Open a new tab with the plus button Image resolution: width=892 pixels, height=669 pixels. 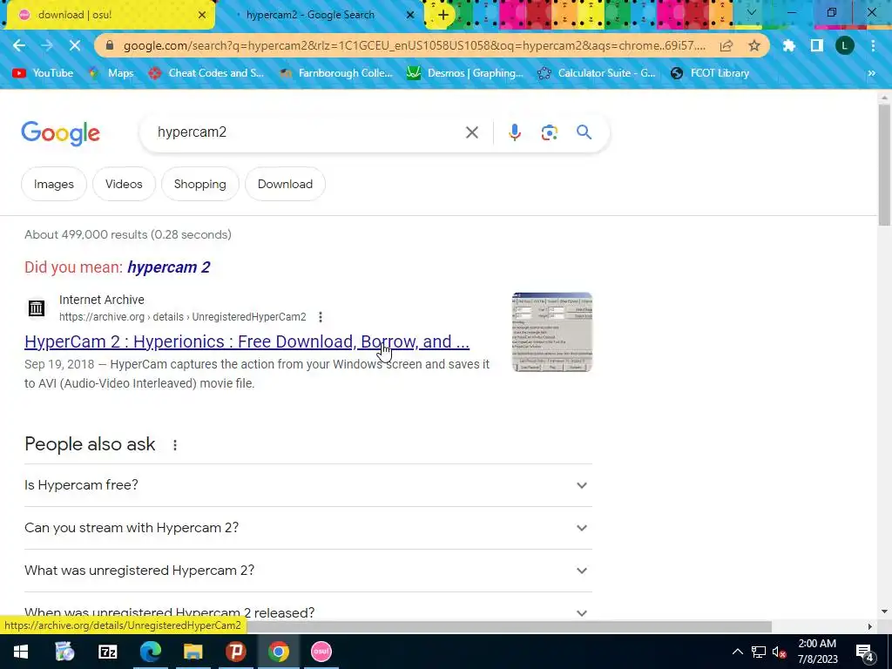pos(443,15)
